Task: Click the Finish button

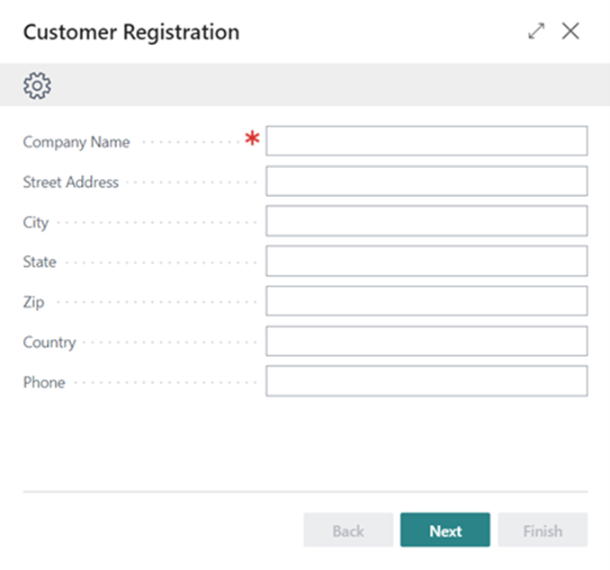Action: click(x=543, y=530)
